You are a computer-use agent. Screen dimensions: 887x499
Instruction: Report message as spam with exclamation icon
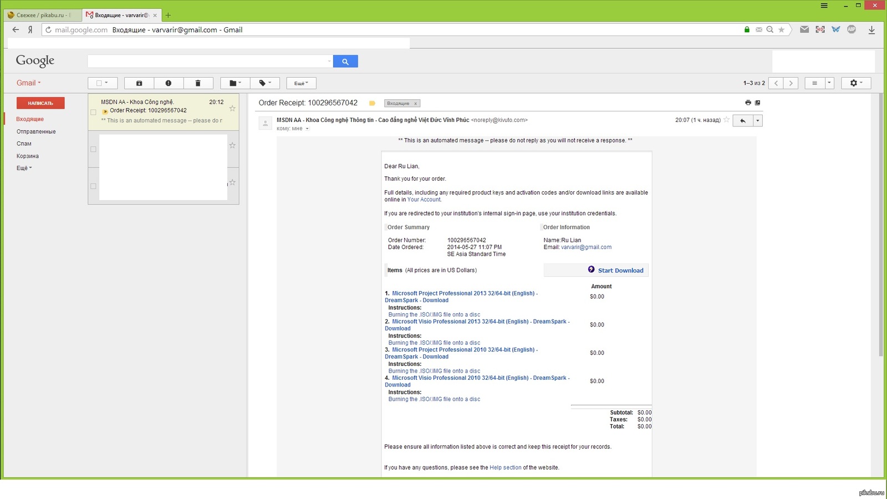(169, 83)
